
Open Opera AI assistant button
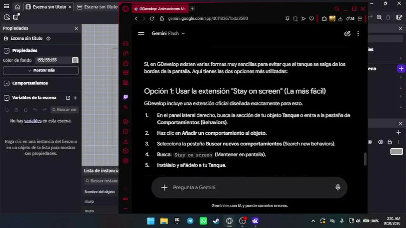point(350,19)
